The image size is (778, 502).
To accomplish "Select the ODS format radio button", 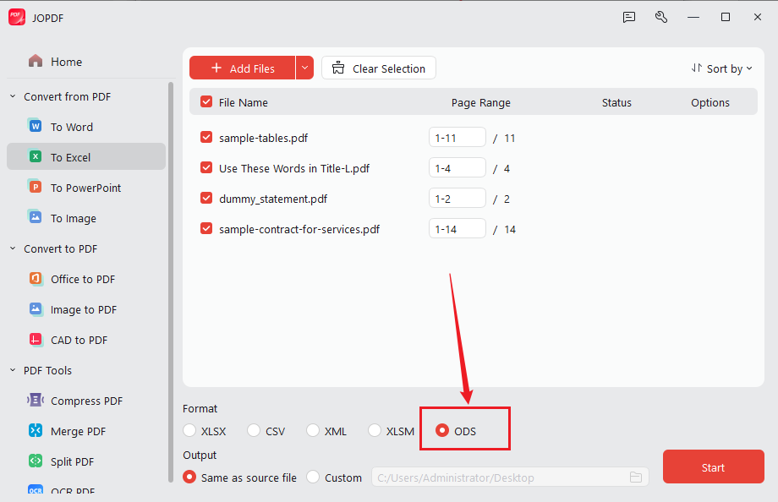I will pos(442,430).
